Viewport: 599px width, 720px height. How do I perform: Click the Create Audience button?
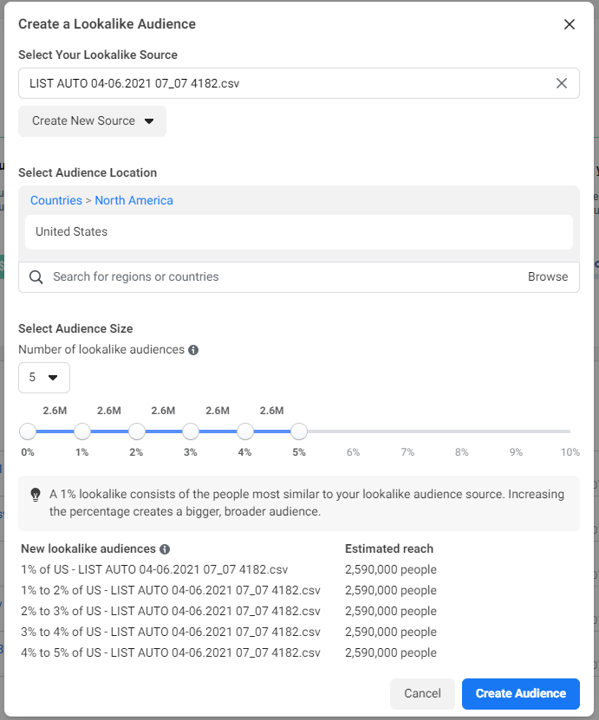pos(520,693)
